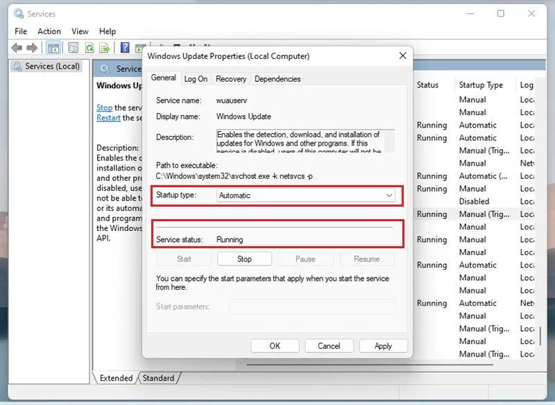Switch to the Standard view tab

coord(158,378)
